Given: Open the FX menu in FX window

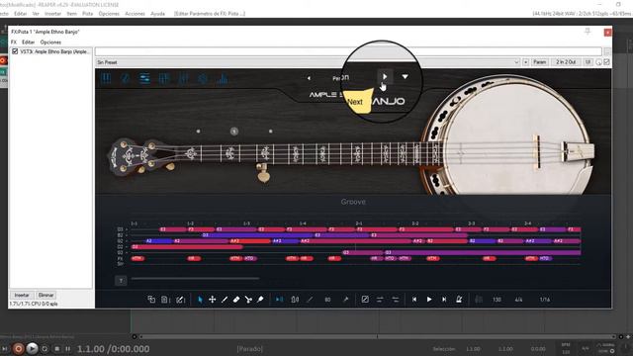Looking at the screenshot, I should tap(14, 42).
